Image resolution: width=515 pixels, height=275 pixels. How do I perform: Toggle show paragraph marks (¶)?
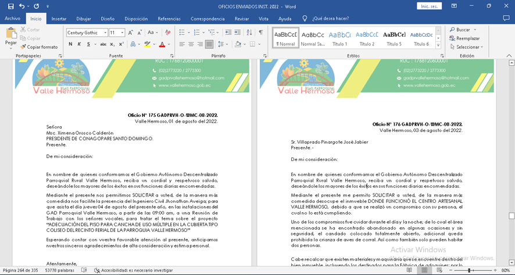260,33
